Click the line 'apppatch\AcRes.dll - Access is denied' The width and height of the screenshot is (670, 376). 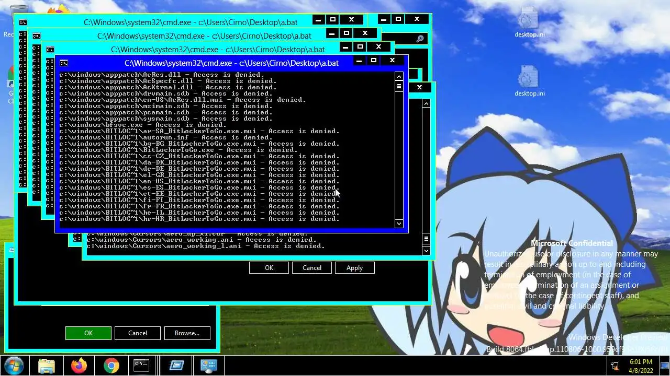[162, 75]
